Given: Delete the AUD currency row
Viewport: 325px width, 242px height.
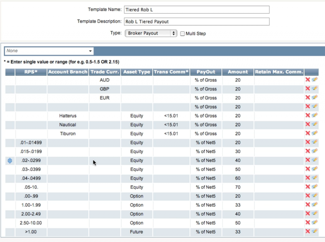Looking at the screenshot, I should tap(308, 80).
